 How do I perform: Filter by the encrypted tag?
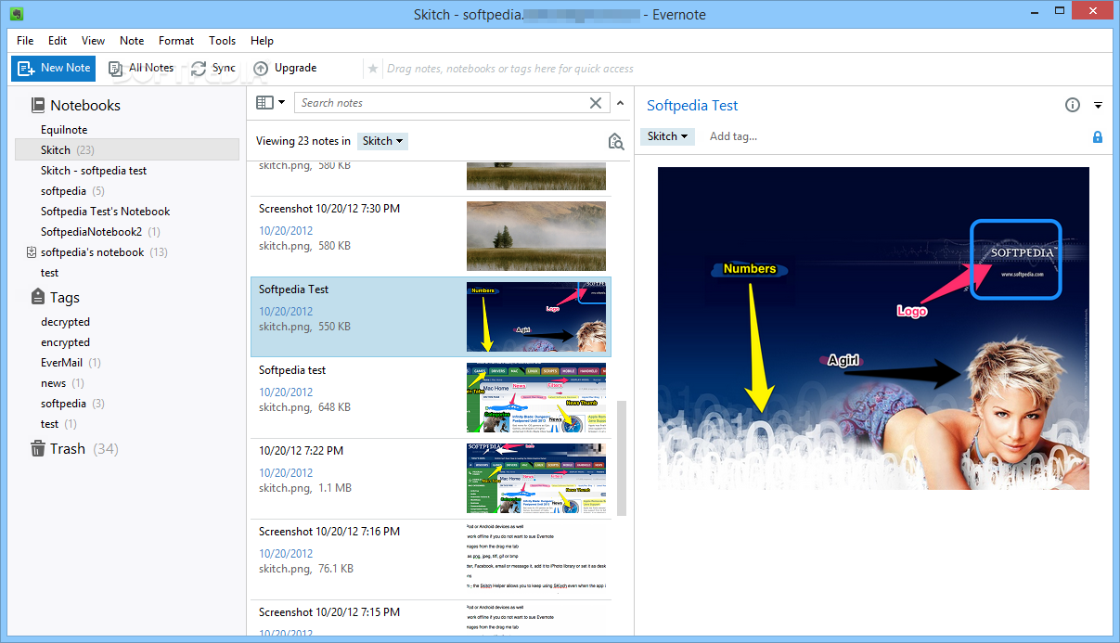click(65, 342)
